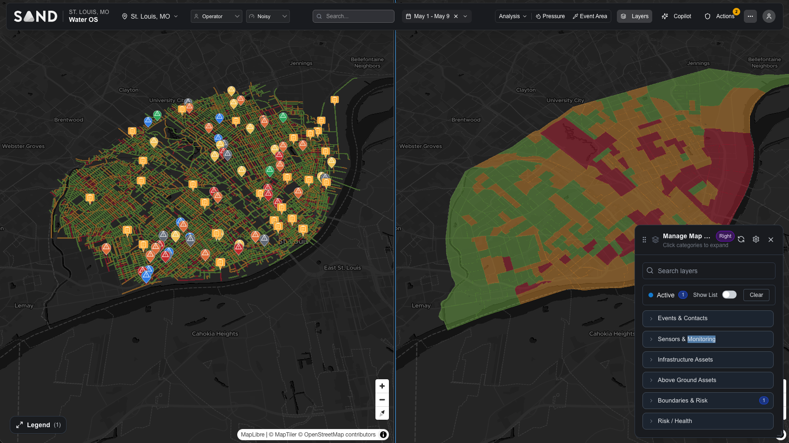Click the refresh icon in Manage Map panel
This screenshot has width=789, height=443.
[x=741, y=239]
